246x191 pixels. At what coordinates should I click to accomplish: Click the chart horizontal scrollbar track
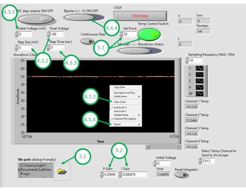[163, 147]
